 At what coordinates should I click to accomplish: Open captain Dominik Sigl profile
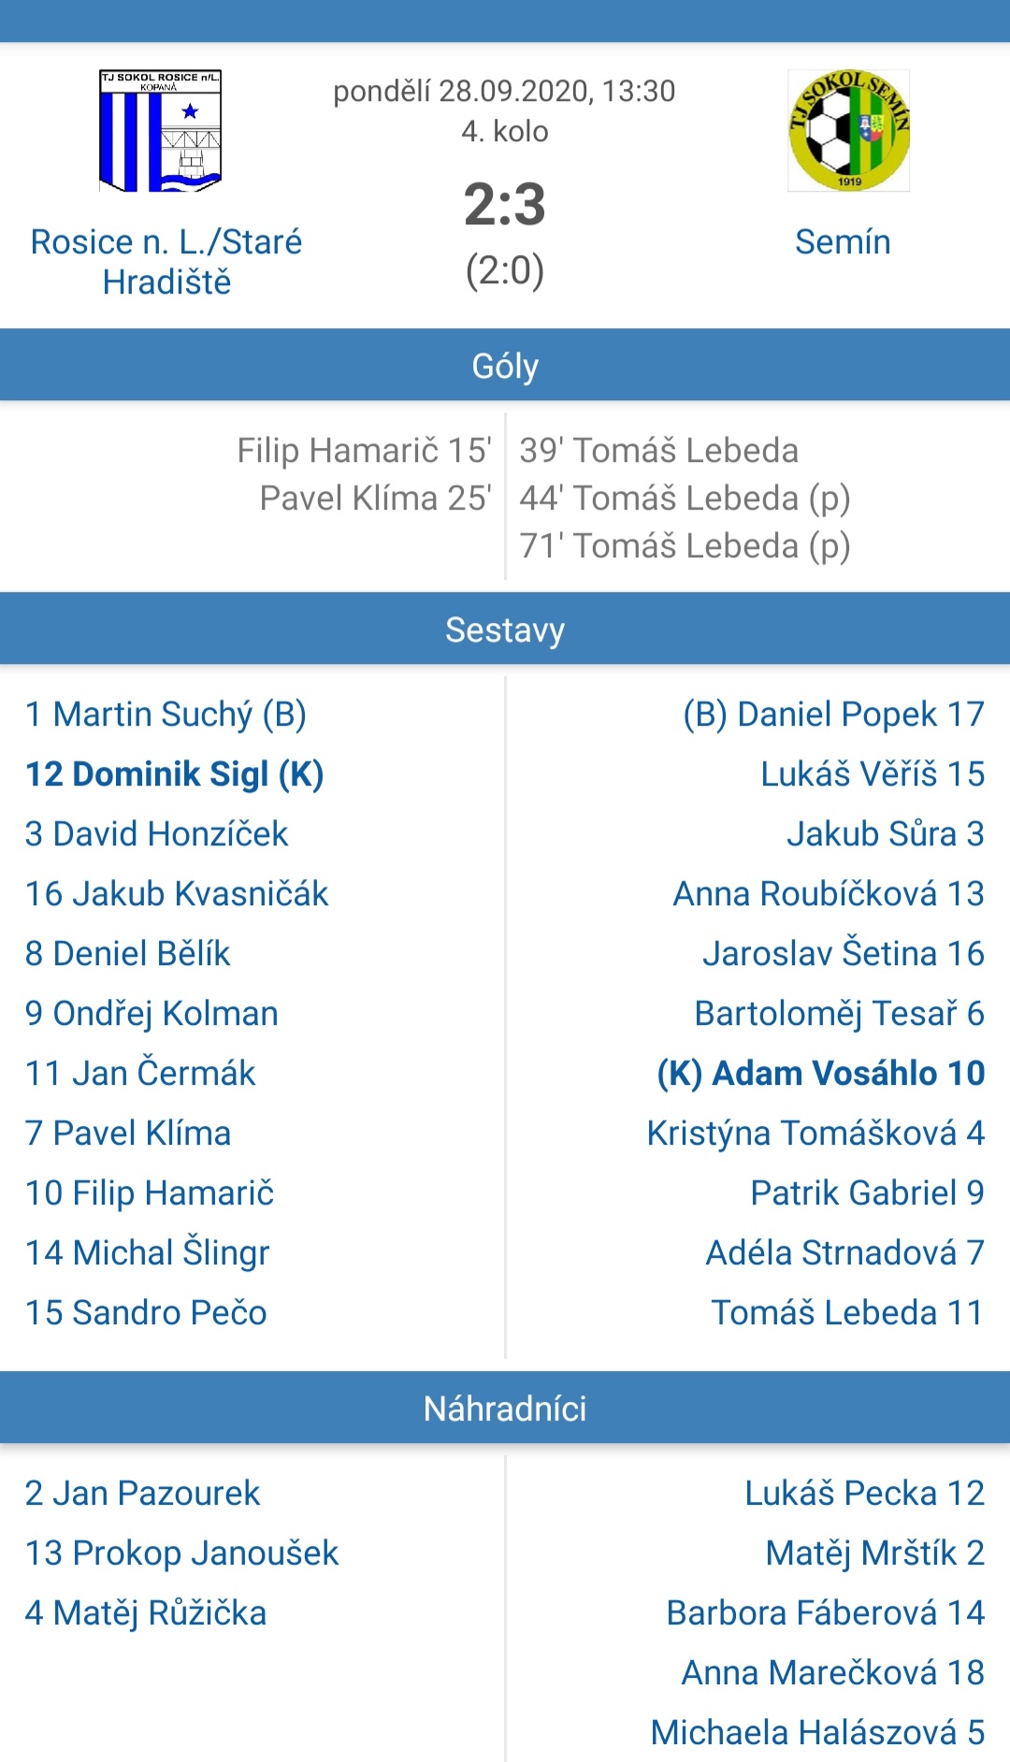(x=175, y=774)
